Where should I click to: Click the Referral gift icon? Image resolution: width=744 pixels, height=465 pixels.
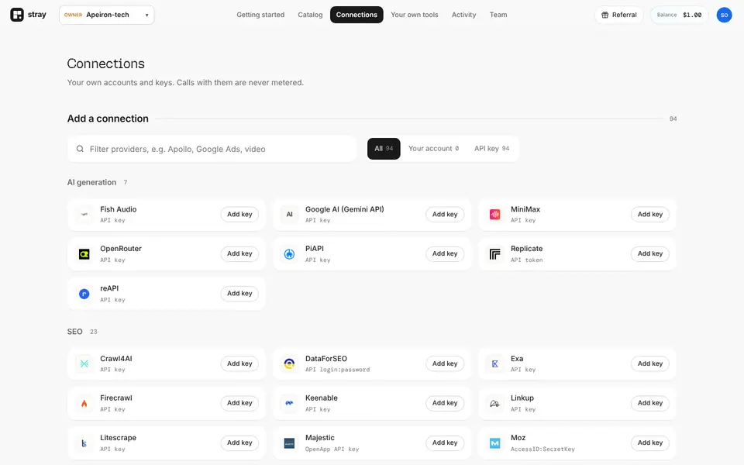(x=605, y=15)
